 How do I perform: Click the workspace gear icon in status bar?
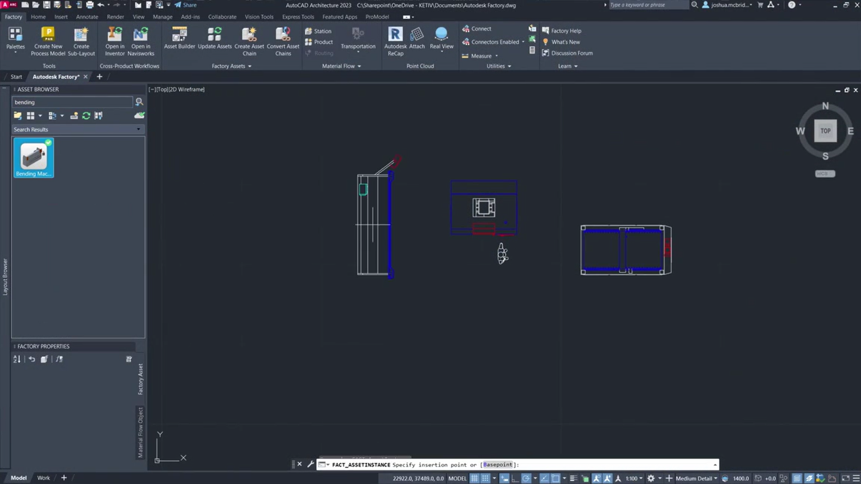click(x=651, y=479)
